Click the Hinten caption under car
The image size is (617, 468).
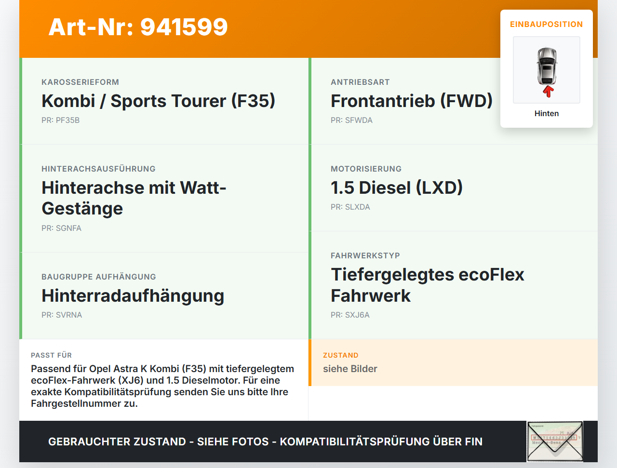[547, 113]
